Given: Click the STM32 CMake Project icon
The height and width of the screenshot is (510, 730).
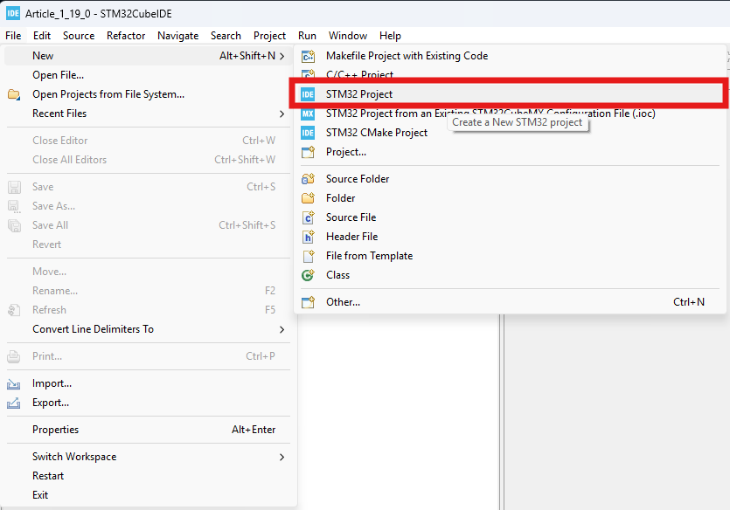Looking at the screenshot, I should [x=308, y=133].
